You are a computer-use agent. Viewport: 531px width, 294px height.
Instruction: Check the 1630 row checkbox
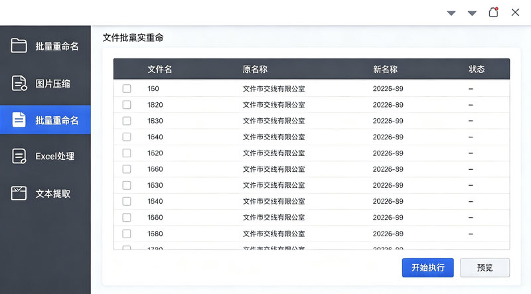tap(127, 185)
